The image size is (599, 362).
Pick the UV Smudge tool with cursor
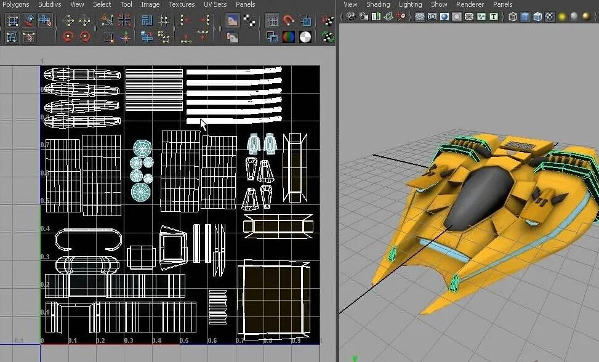click(x=45, y=20)
